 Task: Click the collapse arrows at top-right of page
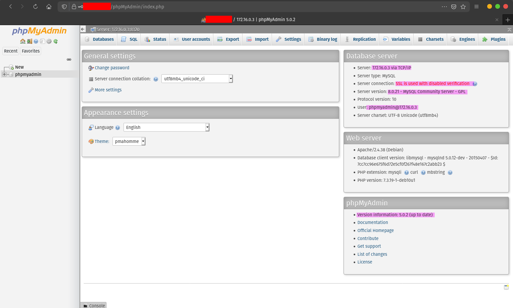[x=509, y=29]
